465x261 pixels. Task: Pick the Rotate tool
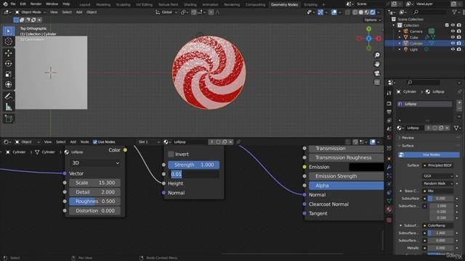pyautogui.click(x=9, y=64)
